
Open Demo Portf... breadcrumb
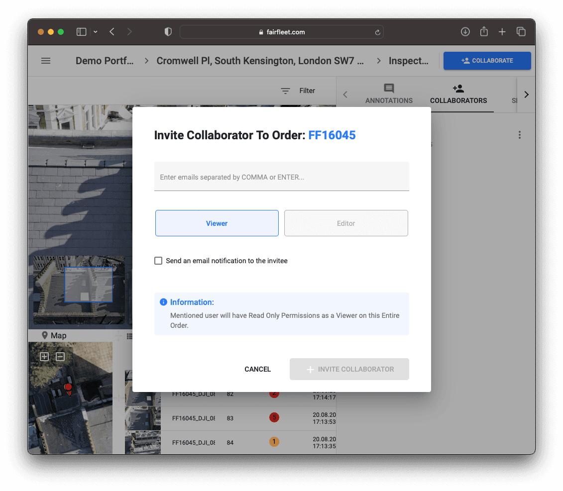[105, 61]
